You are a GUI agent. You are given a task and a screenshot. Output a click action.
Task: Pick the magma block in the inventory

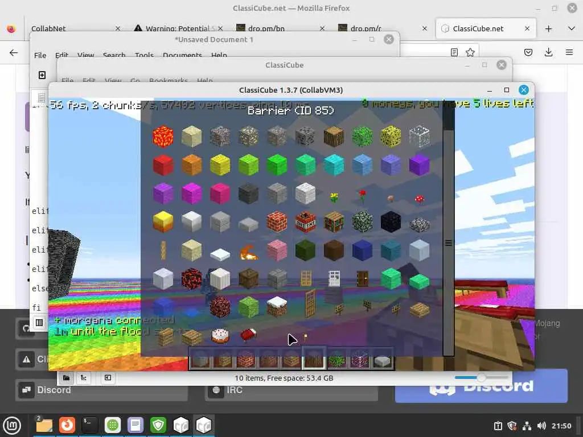(x=191, y=279)
